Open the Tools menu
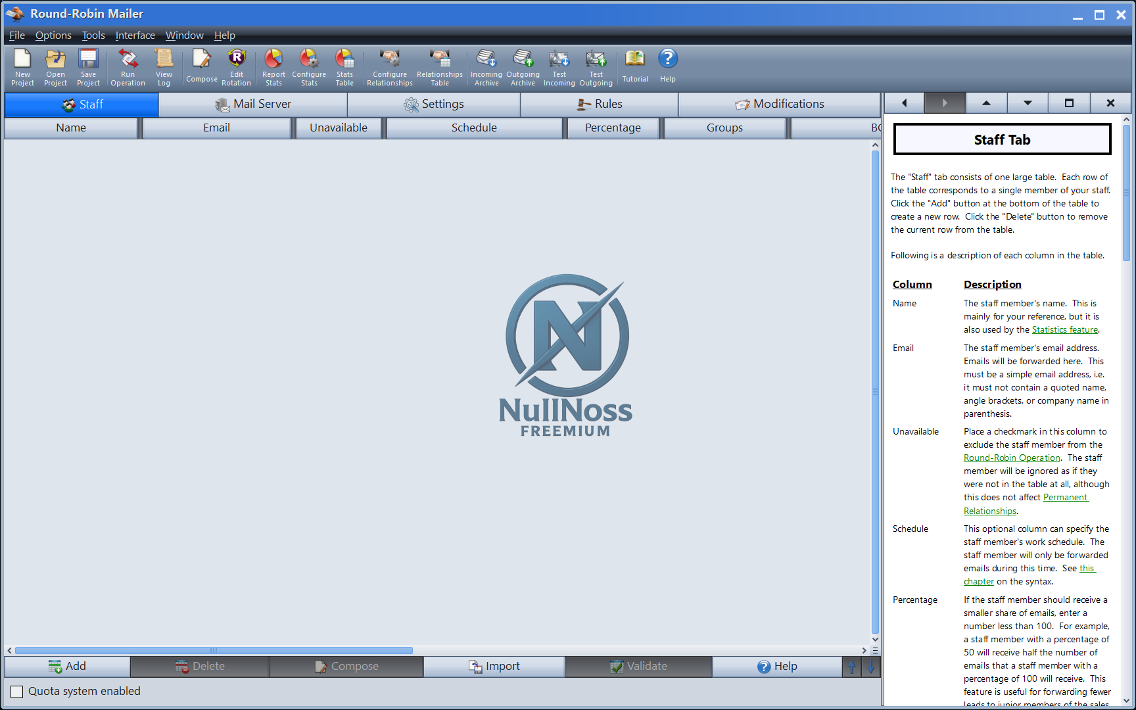 click(x=93, y=35)
